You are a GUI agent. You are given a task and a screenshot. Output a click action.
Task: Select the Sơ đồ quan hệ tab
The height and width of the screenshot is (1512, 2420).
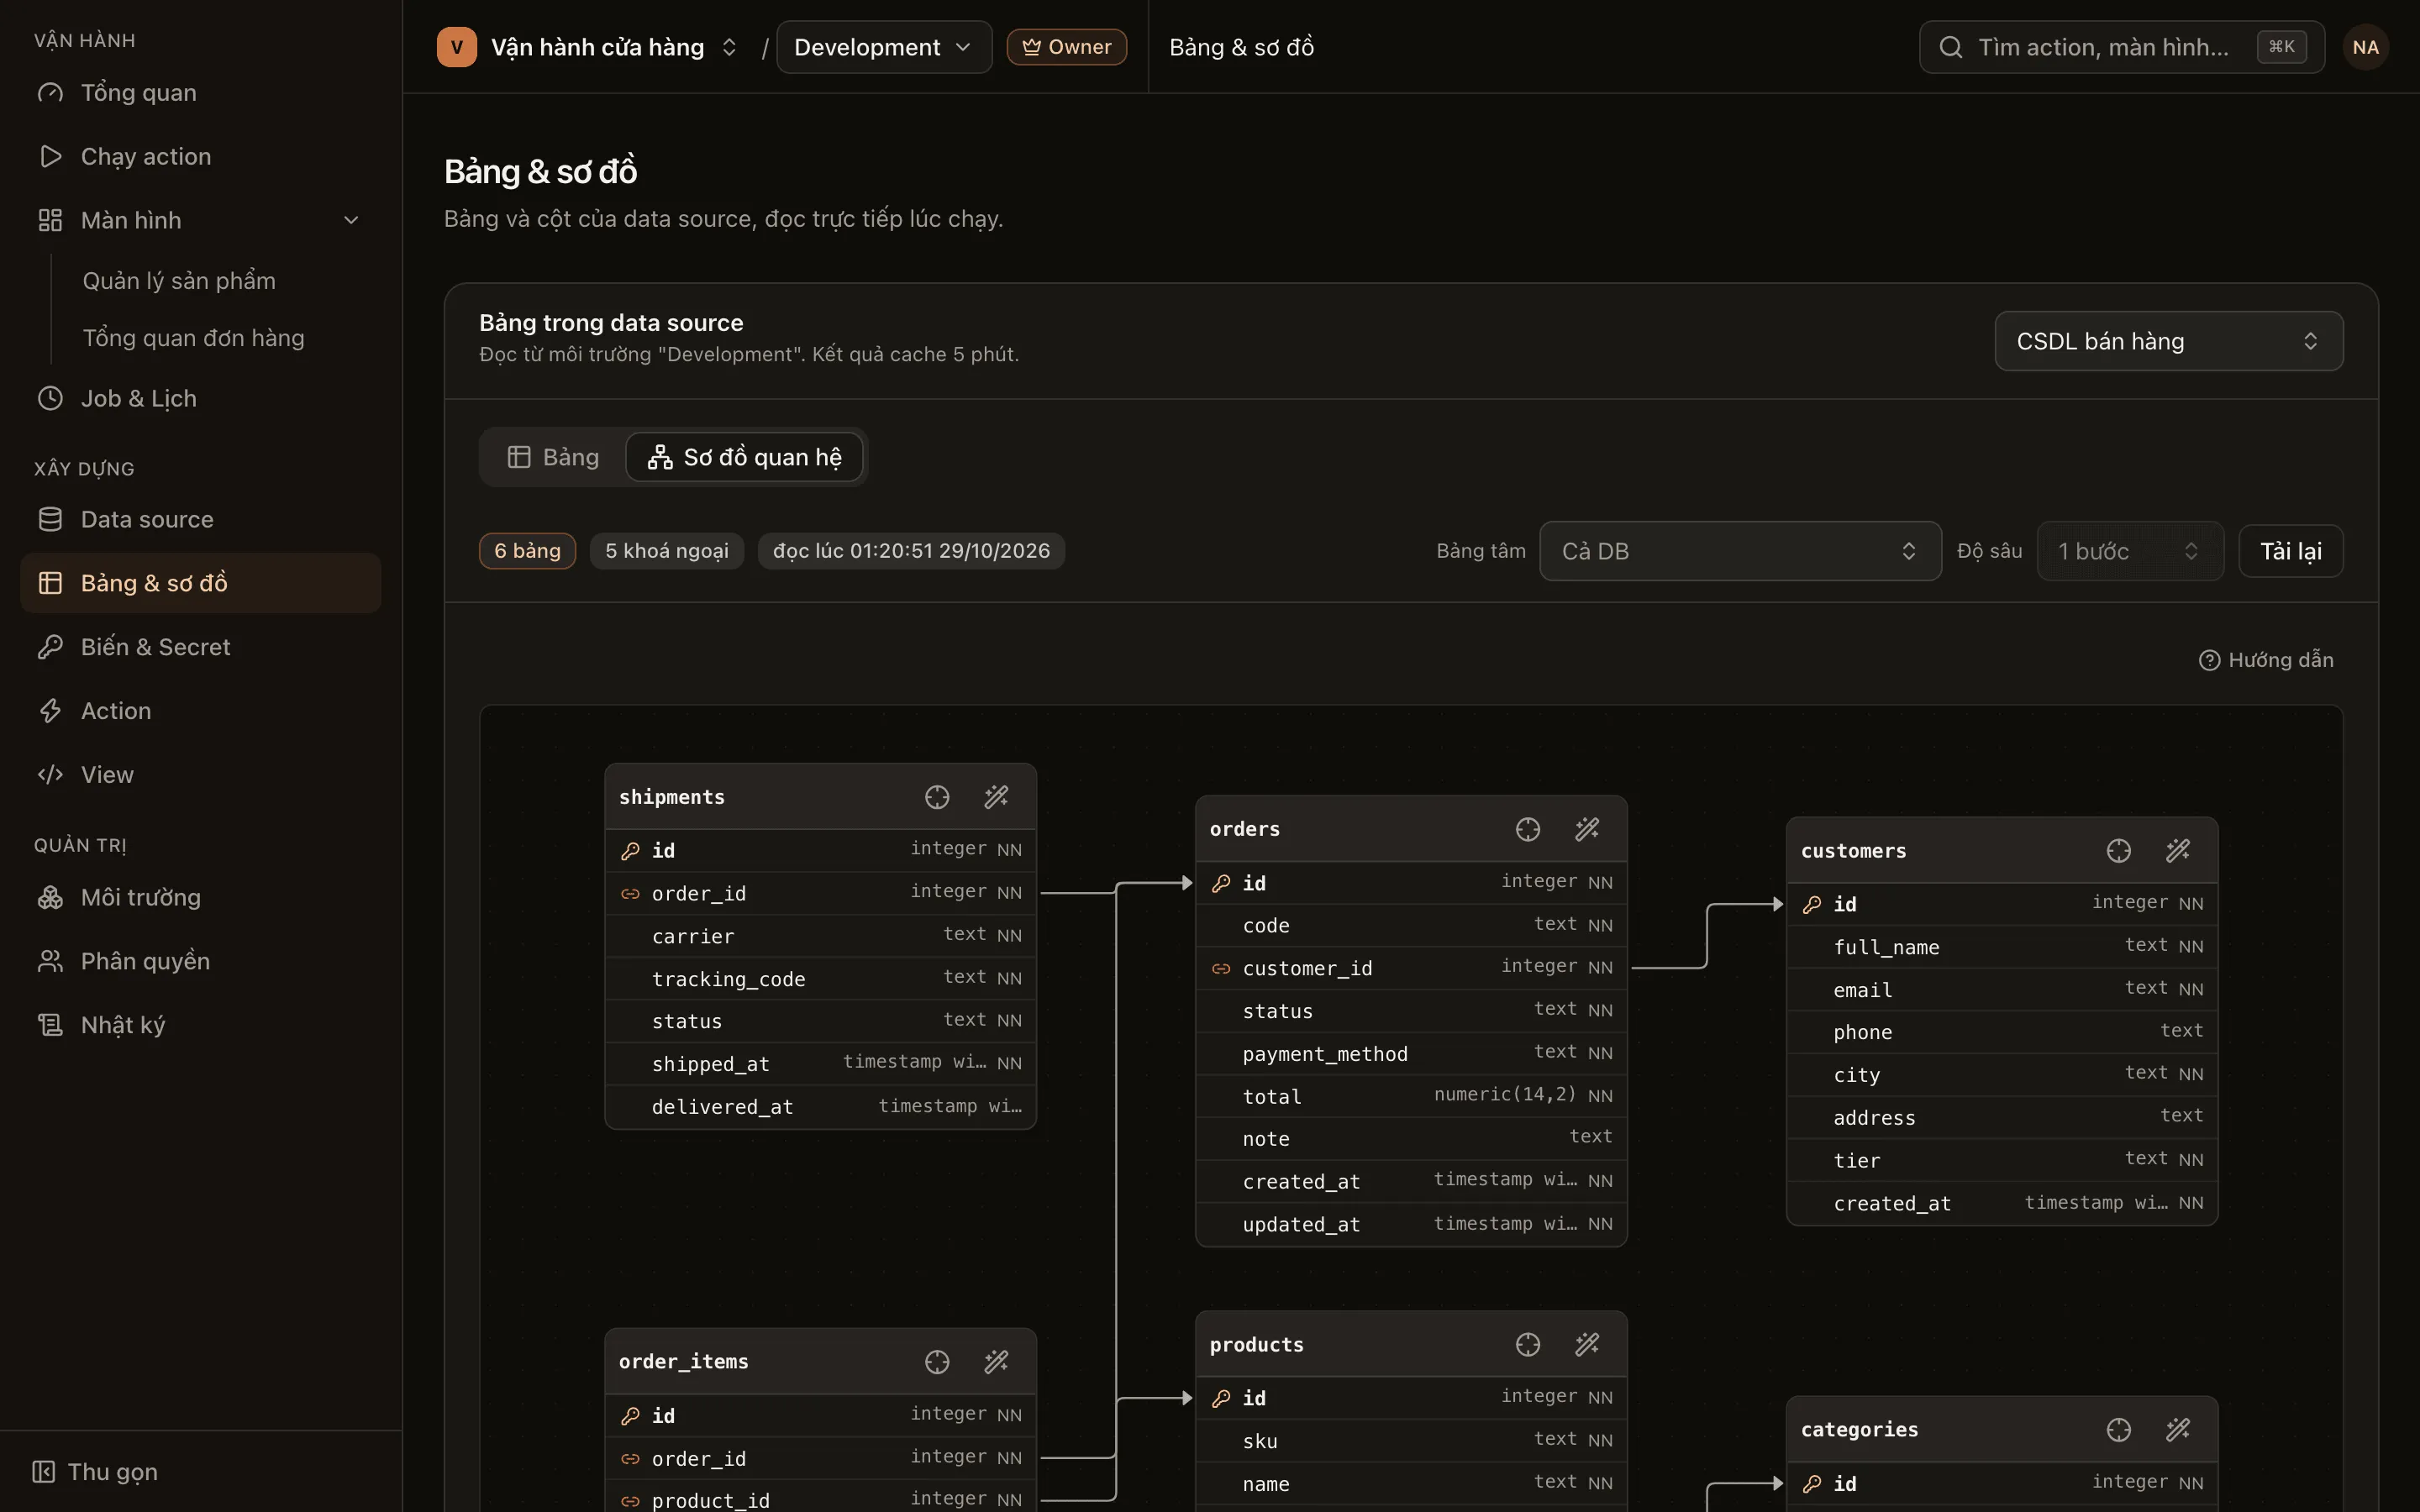(x=745, y=457)
